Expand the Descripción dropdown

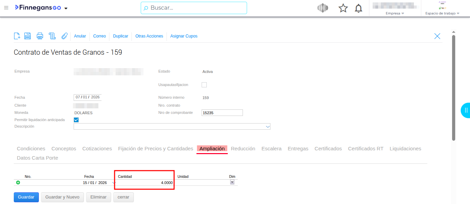(268, 127)
